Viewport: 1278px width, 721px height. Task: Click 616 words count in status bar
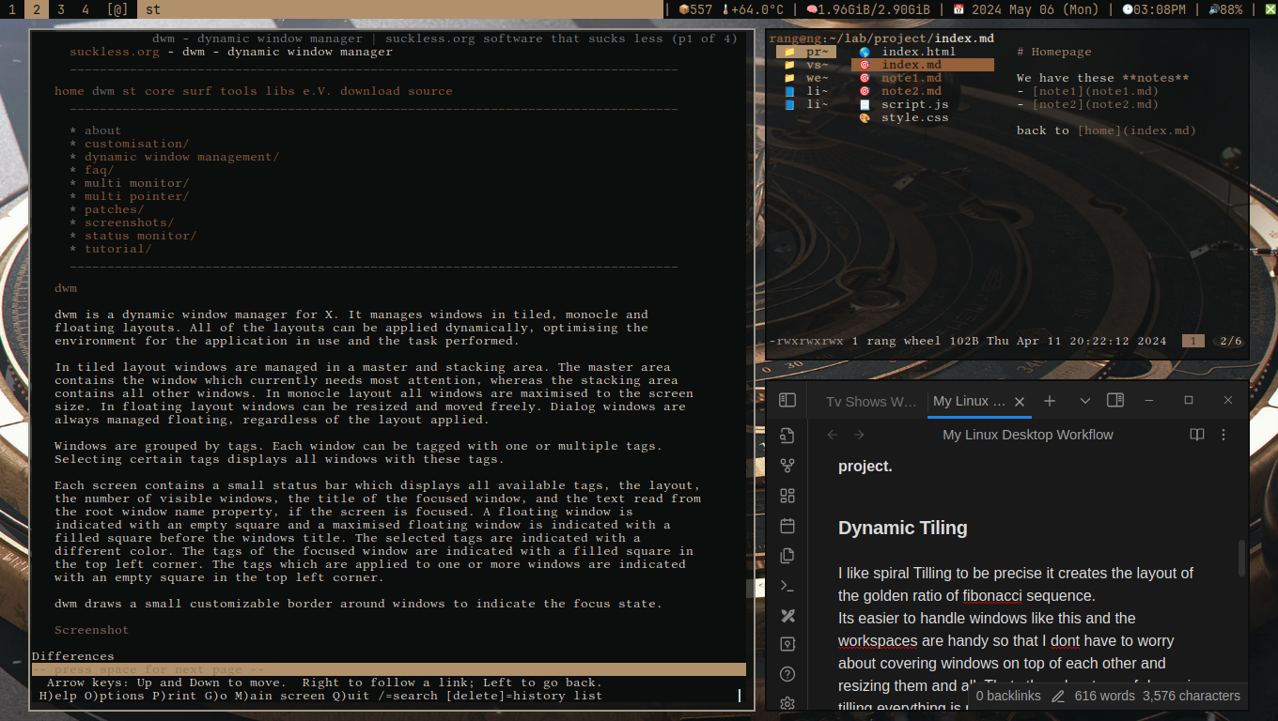tap(1105, 697)
